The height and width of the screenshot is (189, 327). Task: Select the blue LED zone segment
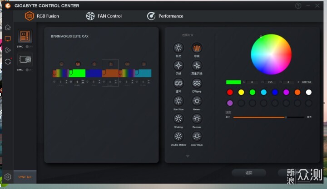(94, 73)
